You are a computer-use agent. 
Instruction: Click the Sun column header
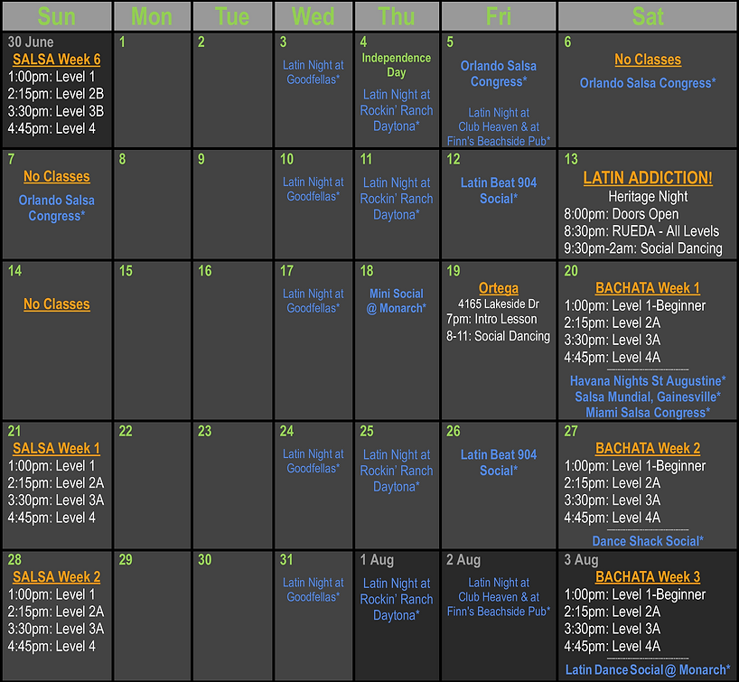56,15
